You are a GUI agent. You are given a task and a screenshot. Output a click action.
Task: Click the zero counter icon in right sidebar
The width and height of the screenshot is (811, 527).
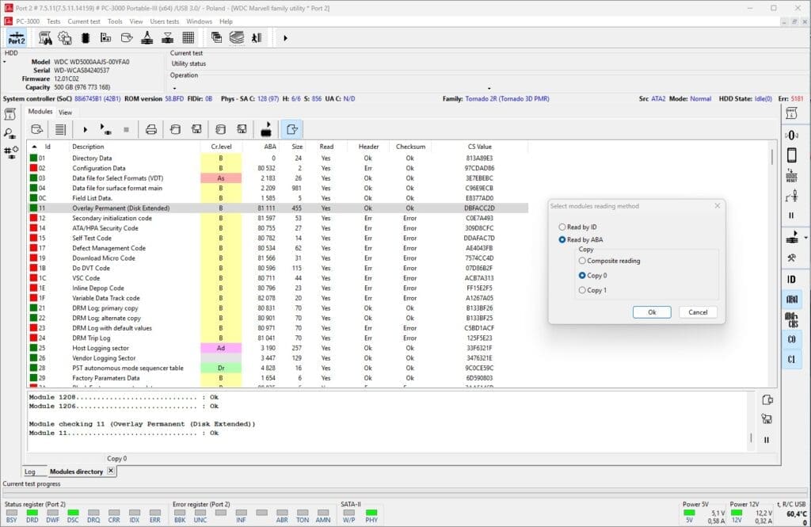point(791,135)
